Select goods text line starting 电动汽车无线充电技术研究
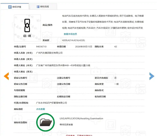157x136 pixels. pyautogui.click(x=103, y=16)
